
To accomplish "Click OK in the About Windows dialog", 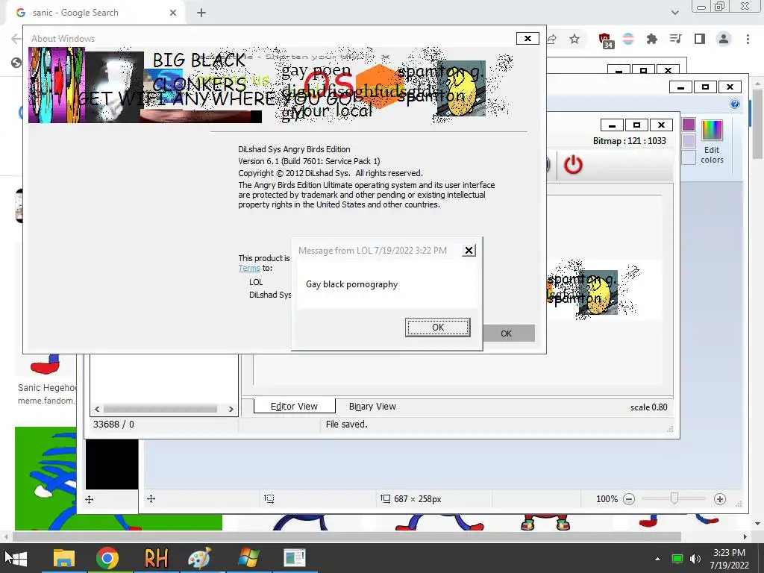I will point(507,334).
